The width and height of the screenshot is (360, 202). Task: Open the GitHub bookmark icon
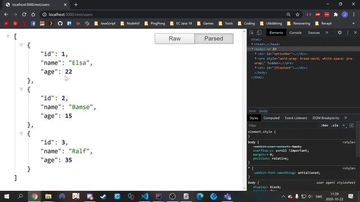[x=60, y=24]
